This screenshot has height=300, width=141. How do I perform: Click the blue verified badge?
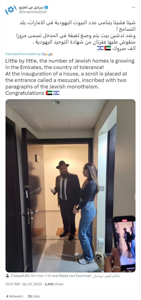pyautogui.click(x=47, y=8)
